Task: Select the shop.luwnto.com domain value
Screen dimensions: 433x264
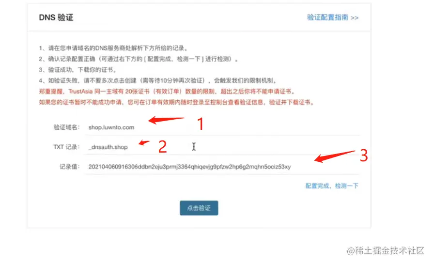Action: pos(111,127)
